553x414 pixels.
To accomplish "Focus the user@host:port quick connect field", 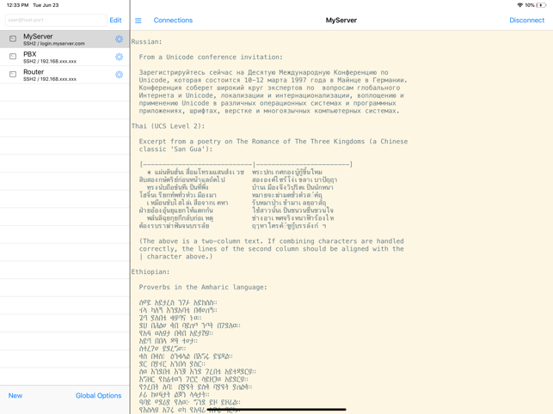I will pos(56,20).
